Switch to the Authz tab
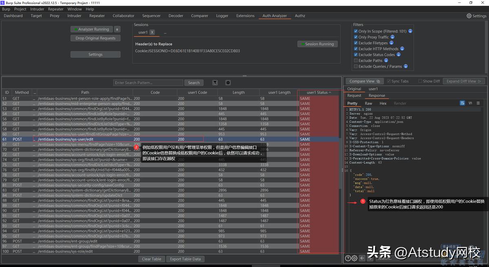This screenshot has height=267, width=489. tap(300, 15)
